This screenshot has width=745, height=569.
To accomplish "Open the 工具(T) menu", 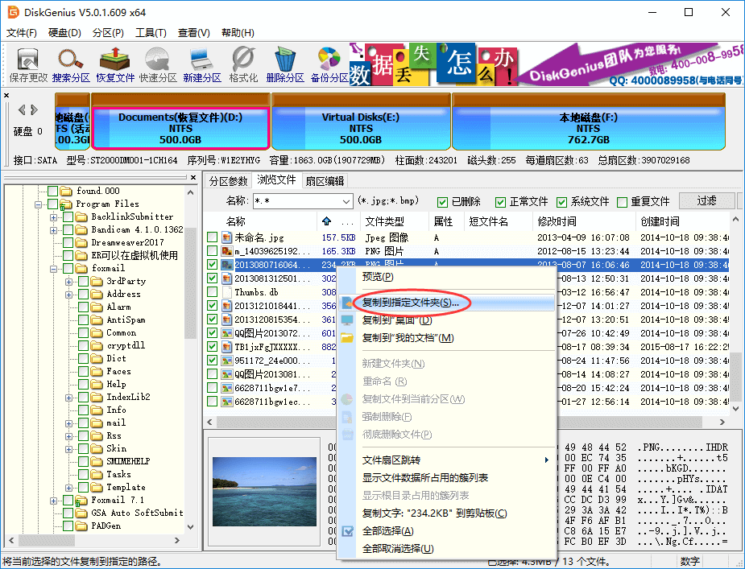I will 151,33.
